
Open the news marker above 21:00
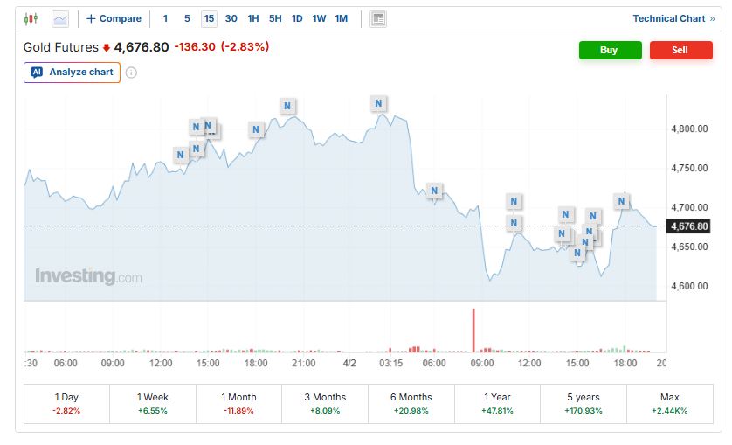tap(287, 106)
